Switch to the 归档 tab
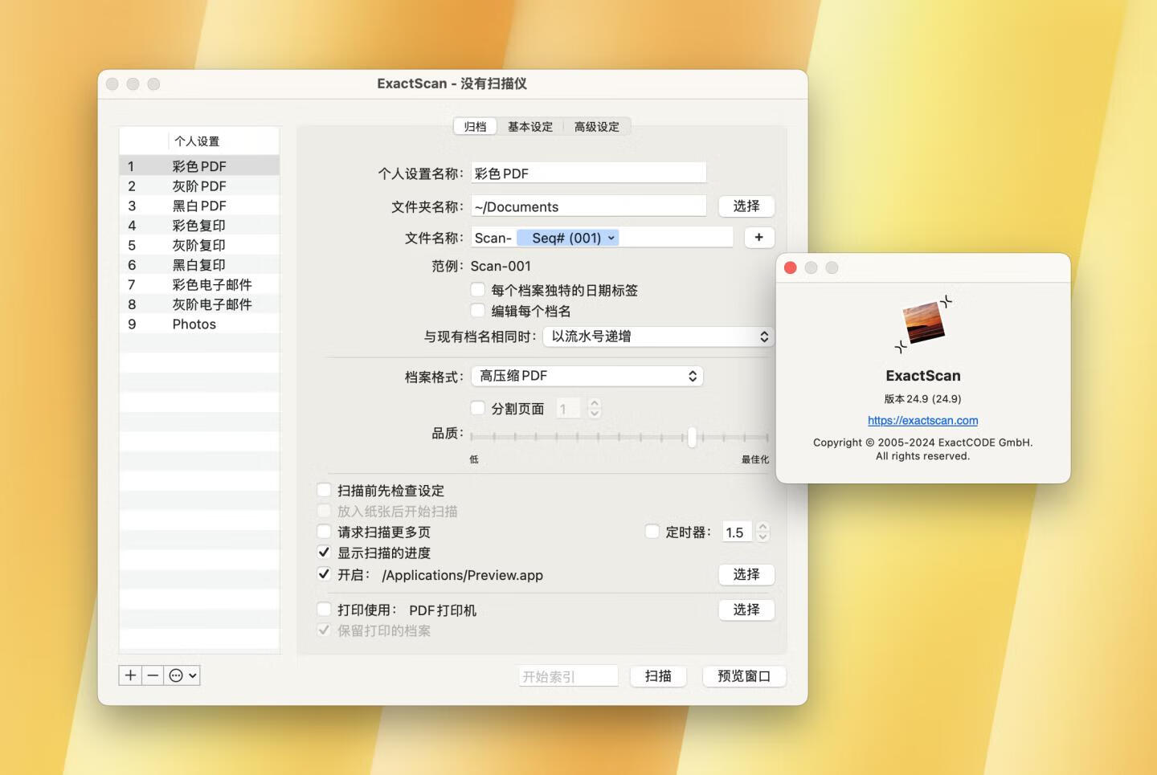This screenshot has height=775, width=1157. pyautogui.click(x=475, y=127)
